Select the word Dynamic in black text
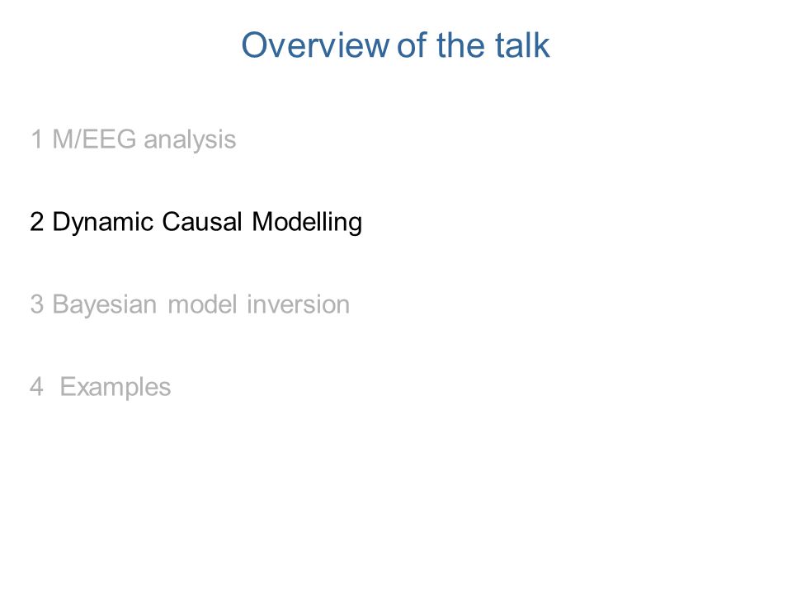This screenshot has width=792, height=594. click(103, 223)
